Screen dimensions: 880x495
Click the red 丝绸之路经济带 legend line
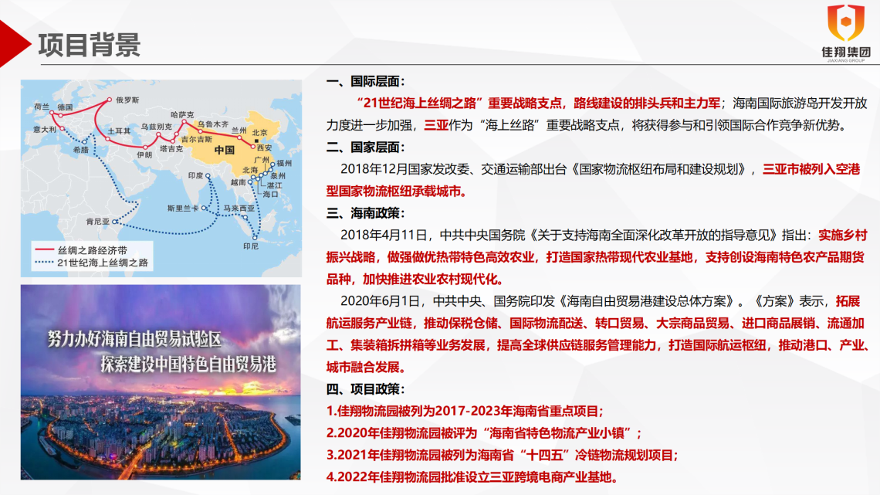tap(45, 251)
